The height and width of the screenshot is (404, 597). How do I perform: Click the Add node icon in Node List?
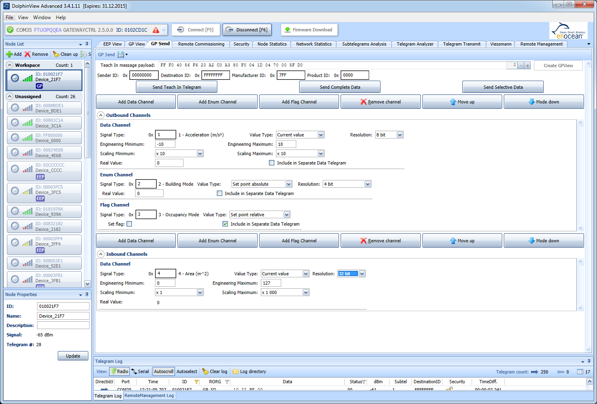point(9,54)
